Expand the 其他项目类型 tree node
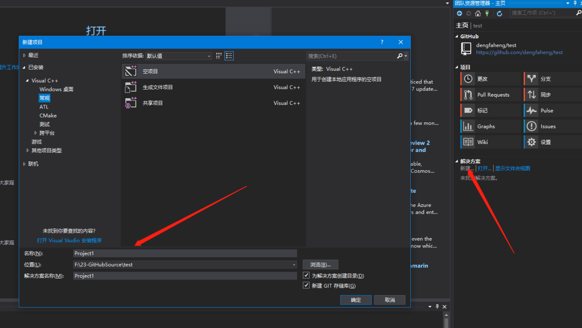 (x=28, y=151)
